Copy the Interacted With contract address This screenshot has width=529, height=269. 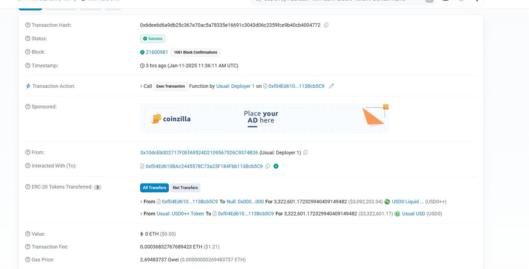pos(268,166)
